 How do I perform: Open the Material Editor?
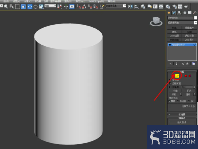point(168,6)
